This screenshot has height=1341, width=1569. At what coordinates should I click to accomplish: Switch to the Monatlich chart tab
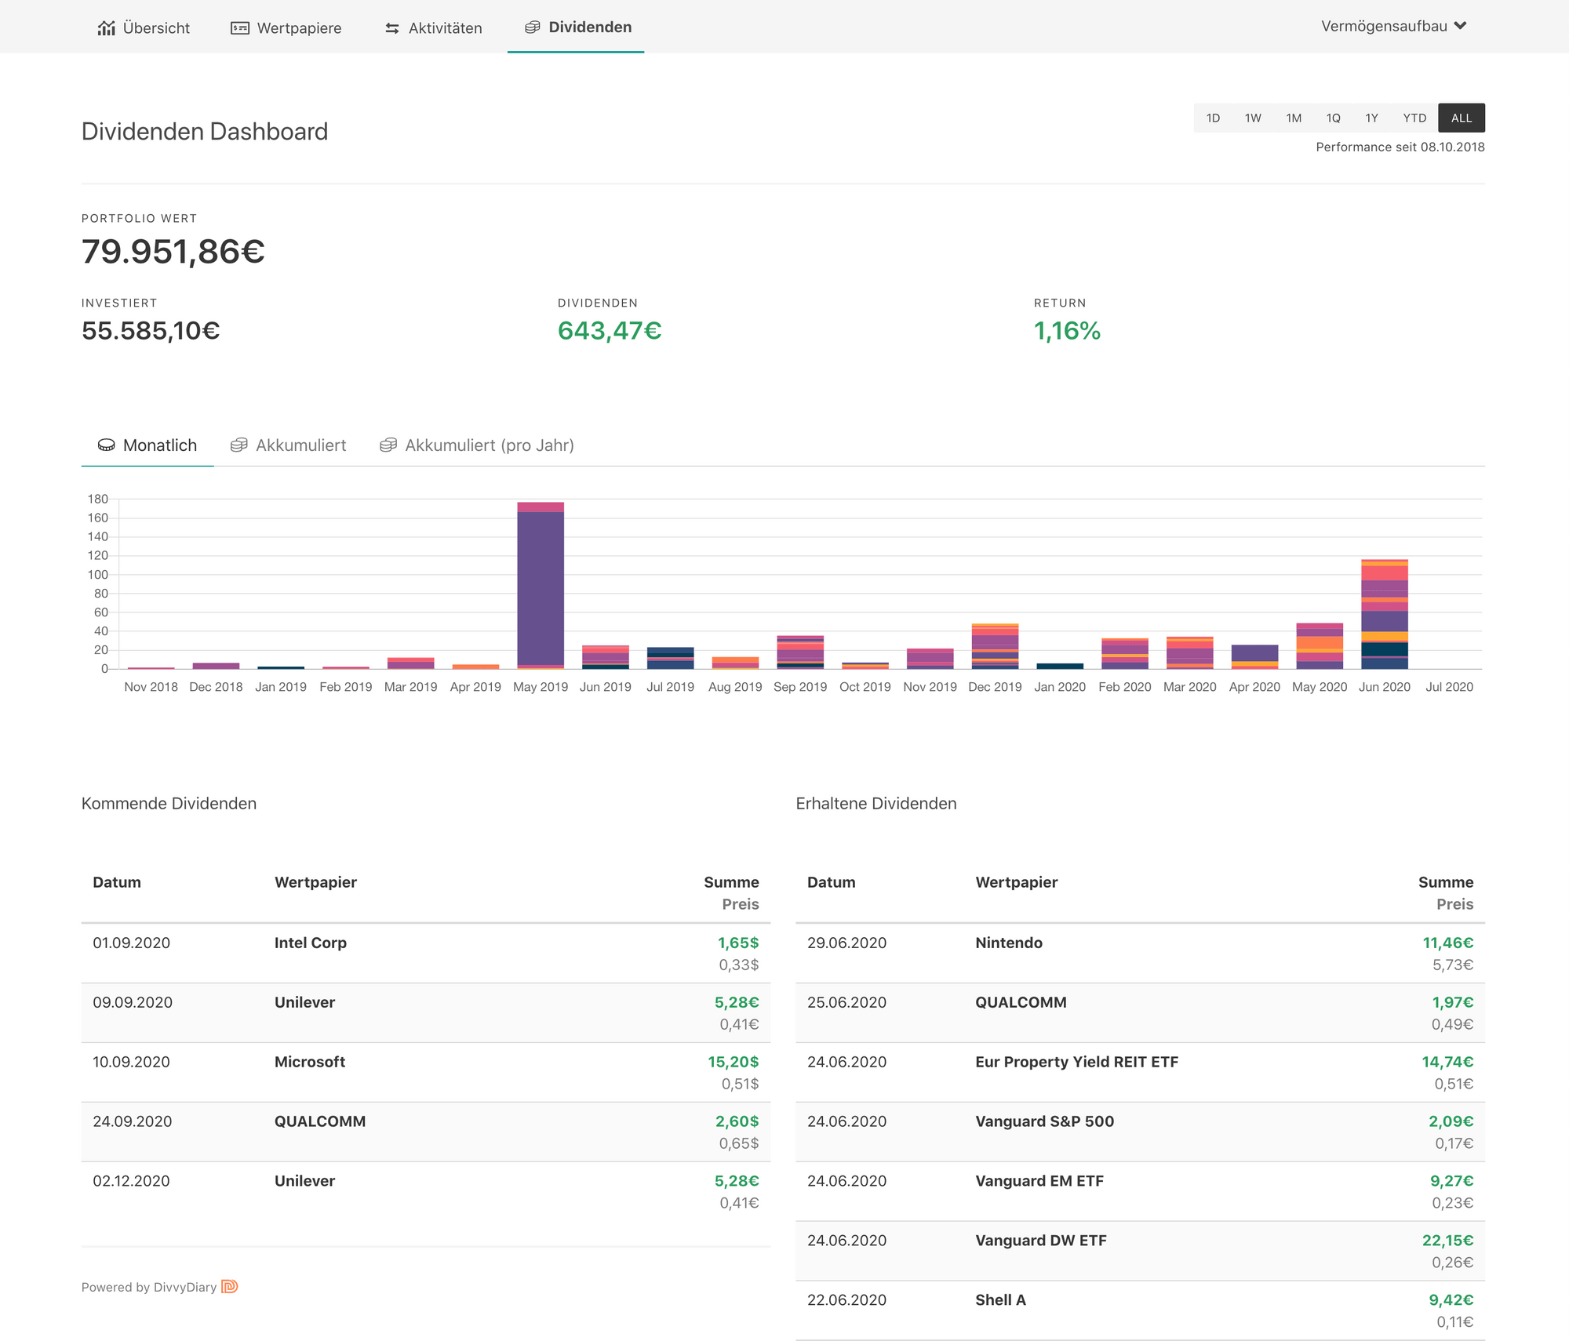147,445
